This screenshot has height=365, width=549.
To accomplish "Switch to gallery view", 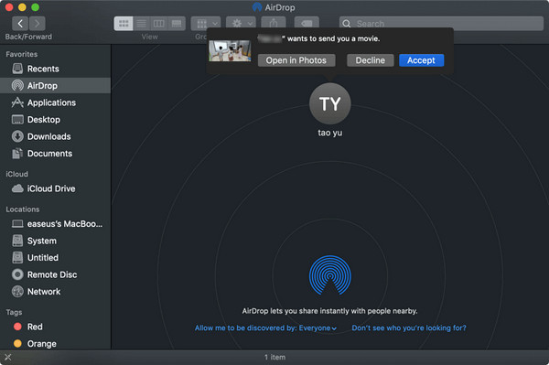I will click(177, 24).
